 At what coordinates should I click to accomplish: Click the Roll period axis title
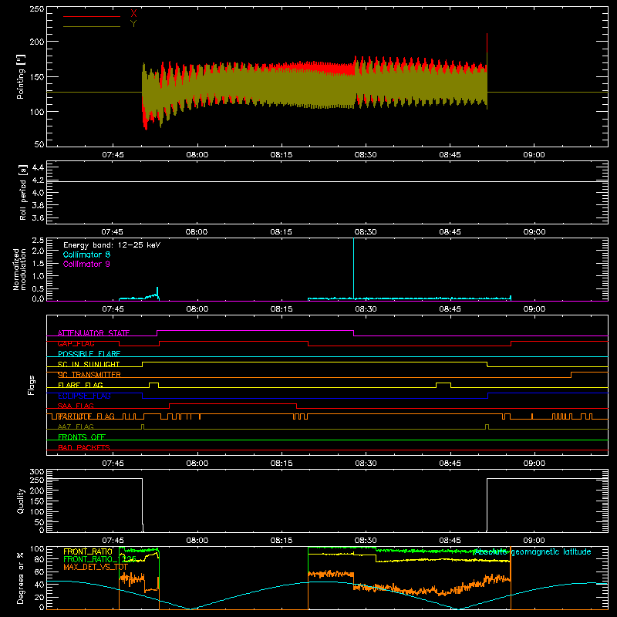click(x=22, y=192)
